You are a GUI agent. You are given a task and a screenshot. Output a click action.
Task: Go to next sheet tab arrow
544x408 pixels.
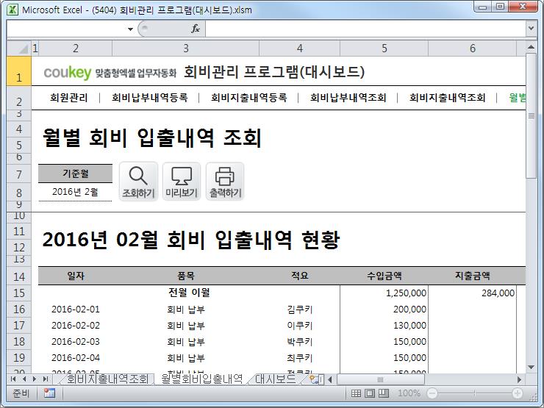35,379
